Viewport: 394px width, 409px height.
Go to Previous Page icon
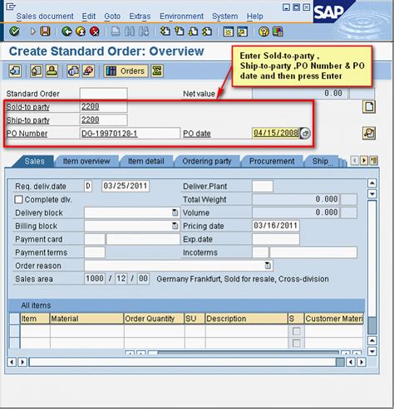[x=180, y=32]
